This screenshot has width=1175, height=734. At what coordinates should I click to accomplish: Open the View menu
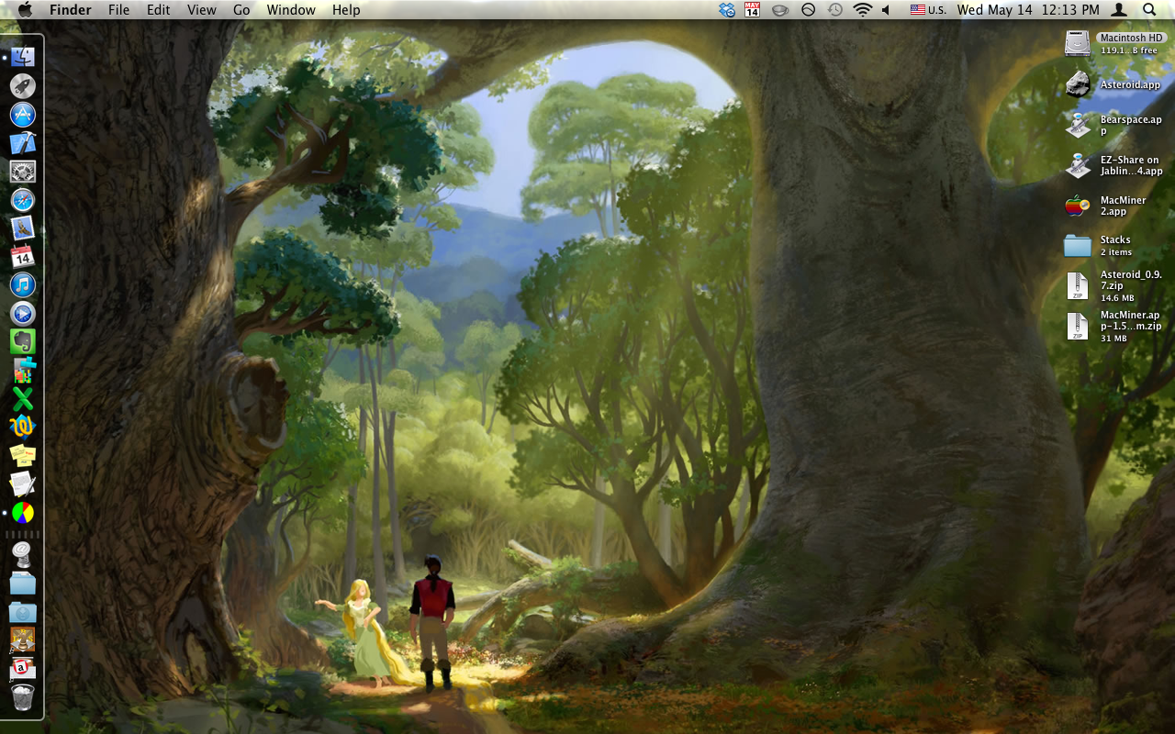(x=201, y=9)
